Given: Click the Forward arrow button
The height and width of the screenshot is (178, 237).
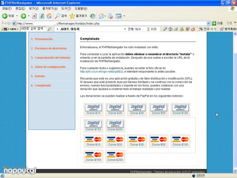Looking at the screenshot, I should point(23,16).
